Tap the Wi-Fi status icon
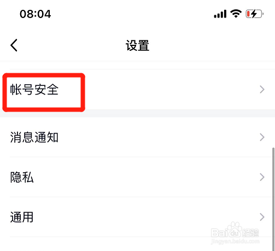The image size is (275, 251). point(236,14)
